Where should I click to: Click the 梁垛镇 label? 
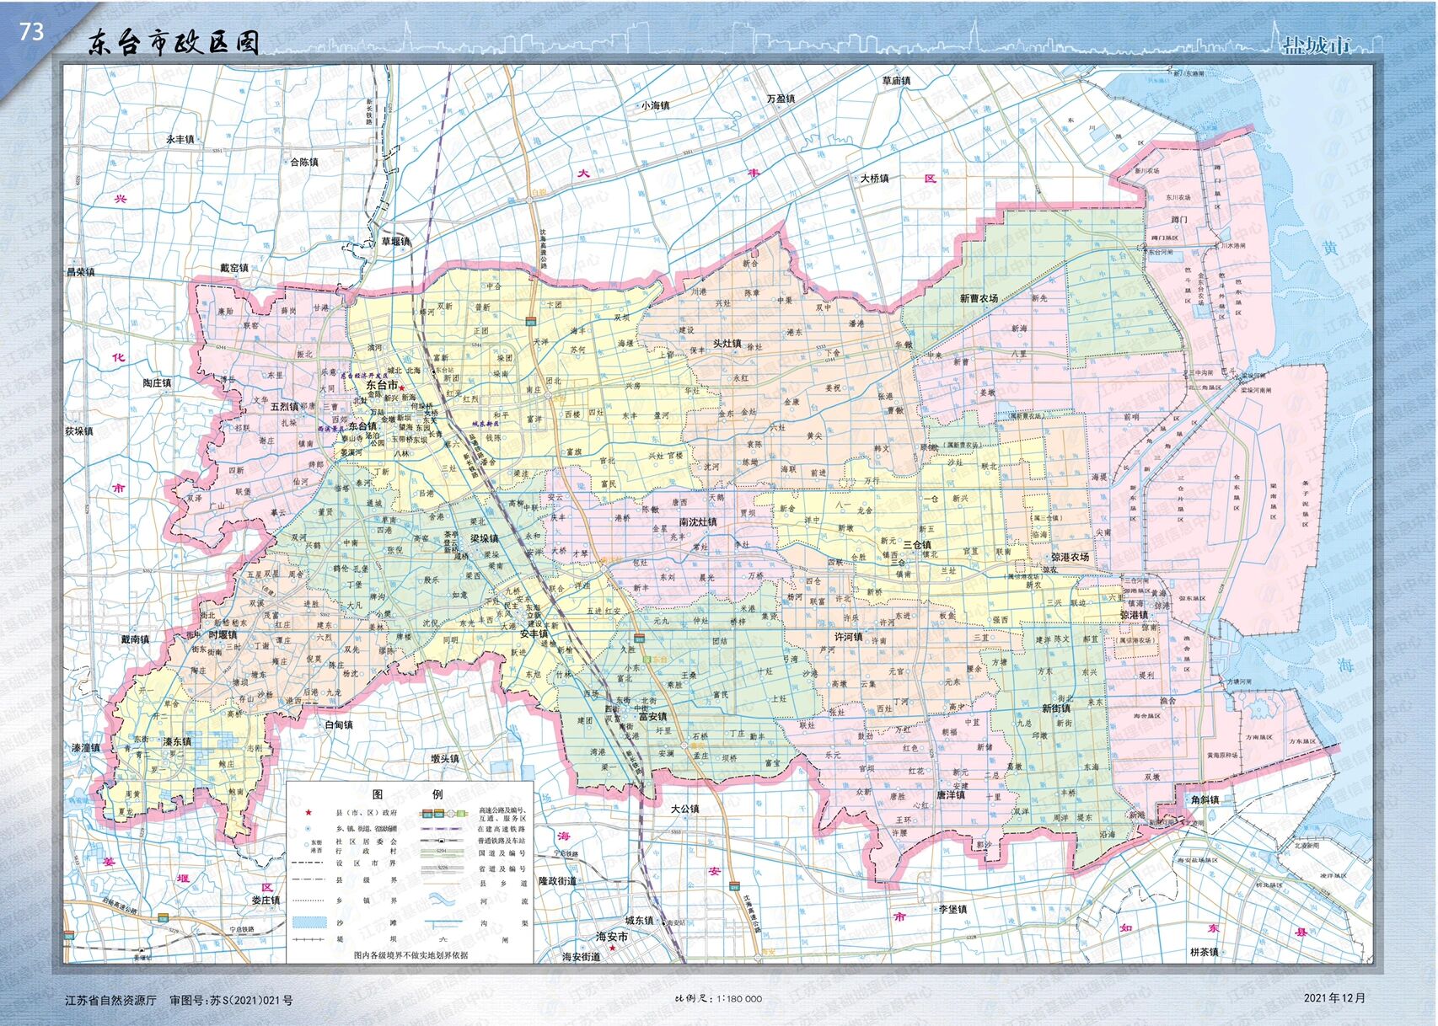485,538
